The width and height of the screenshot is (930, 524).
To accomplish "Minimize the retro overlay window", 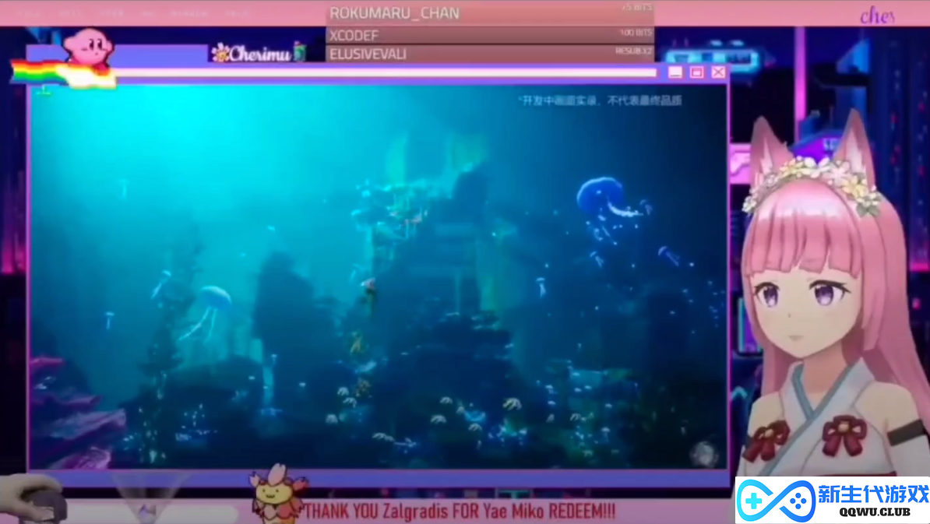I will (675, 72).
